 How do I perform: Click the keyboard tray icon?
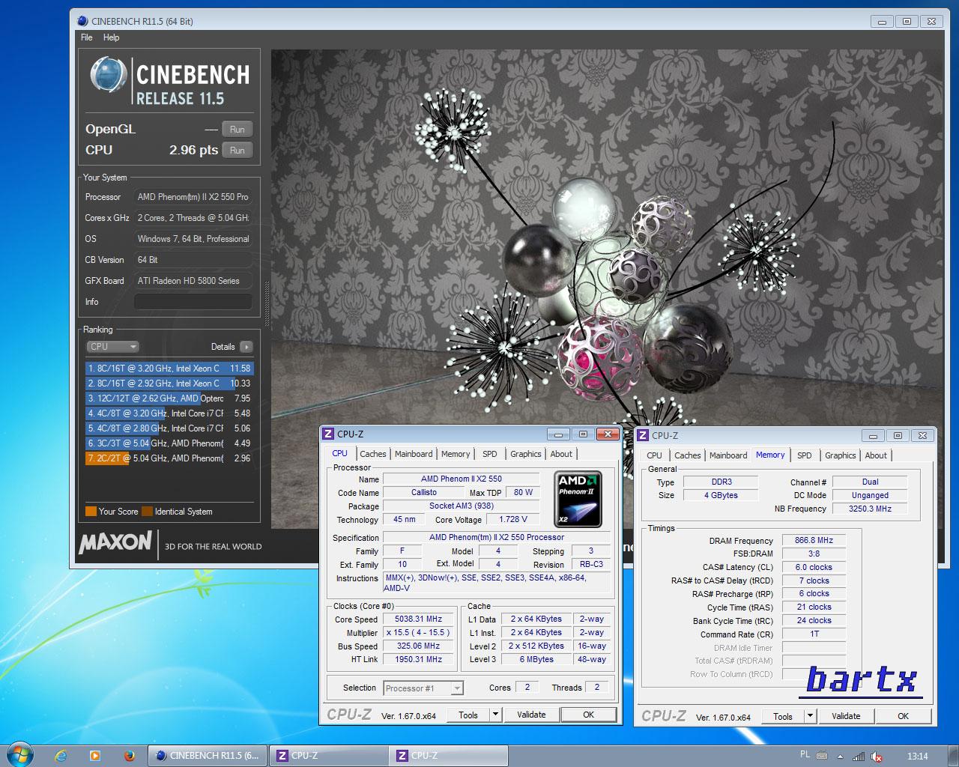pos(822,755)
